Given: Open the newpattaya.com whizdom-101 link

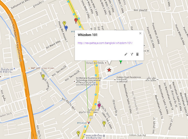Looking at the screenshot, I should point(105,43).
